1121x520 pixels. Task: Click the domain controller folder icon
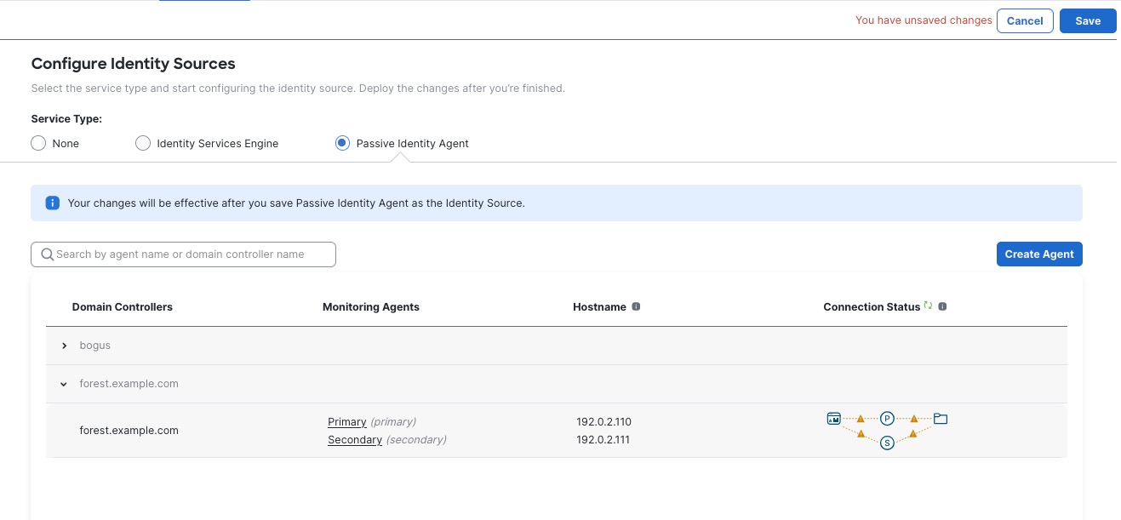pos(941,418)
